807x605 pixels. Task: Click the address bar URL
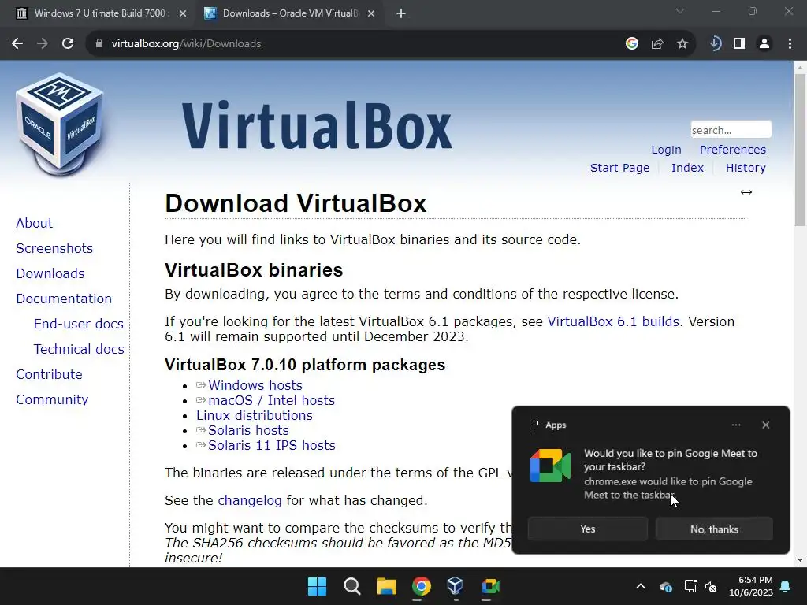186,44
